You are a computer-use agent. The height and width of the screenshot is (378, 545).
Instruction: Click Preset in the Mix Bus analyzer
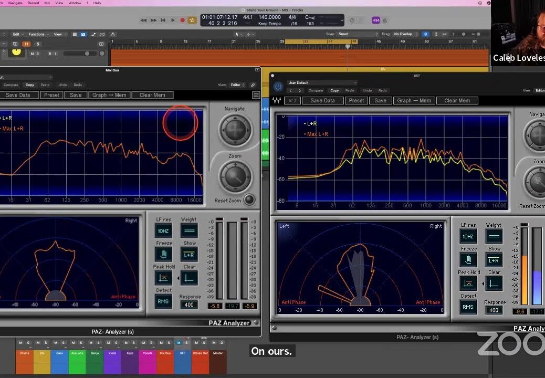[51, 95]
